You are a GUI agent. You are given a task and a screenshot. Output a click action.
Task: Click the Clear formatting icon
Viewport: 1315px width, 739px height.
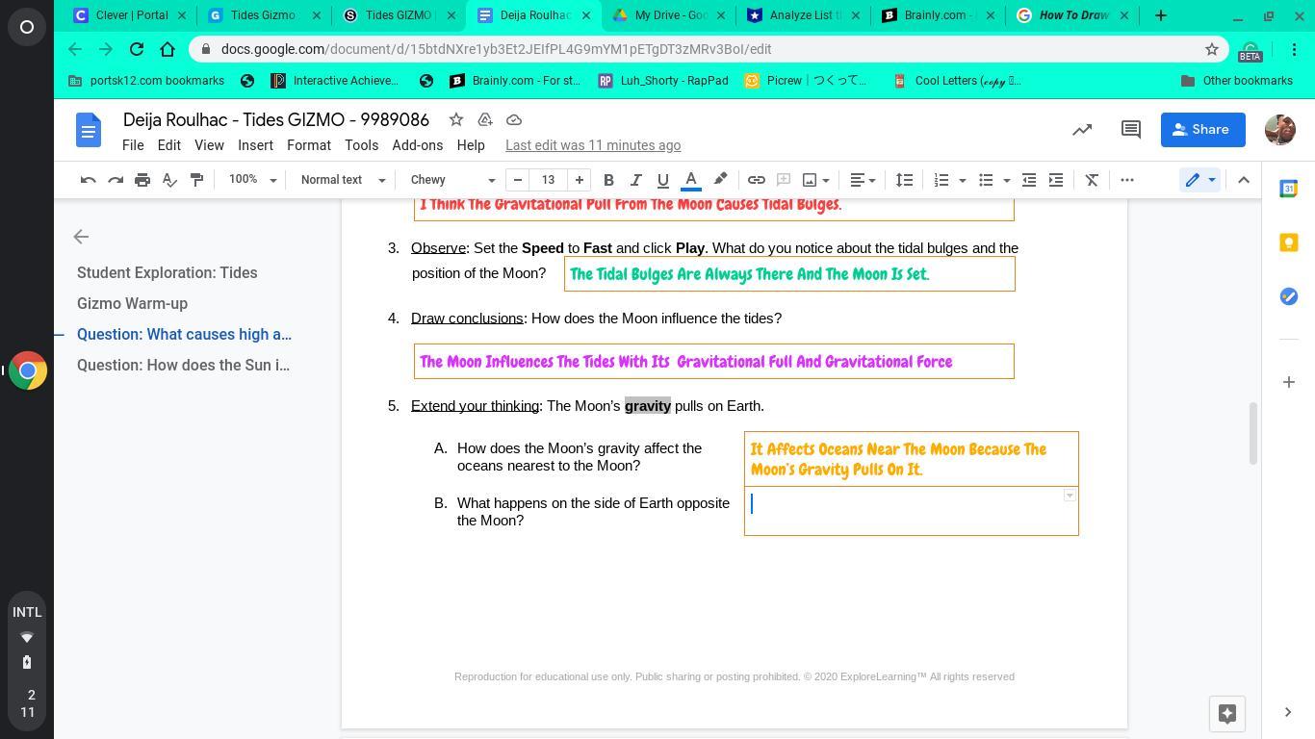pos(1092,180)
